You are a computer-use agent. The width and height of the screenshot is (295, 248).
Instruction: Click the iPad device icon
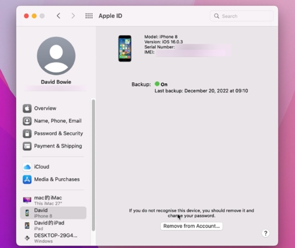pos(27,225)
